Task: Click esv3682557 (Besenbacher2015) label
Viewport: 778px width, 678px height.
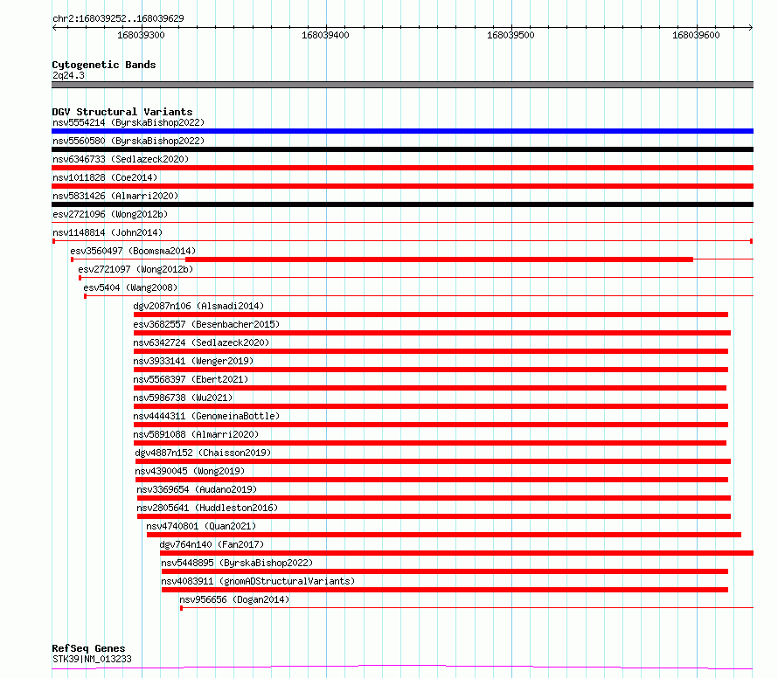Action: (x=206, y=324)
